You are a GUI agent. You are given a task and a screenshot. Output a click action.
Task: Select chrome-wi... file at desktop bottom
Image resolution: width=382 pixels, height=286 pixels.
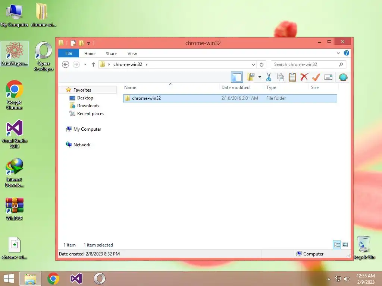coord(15,248)
